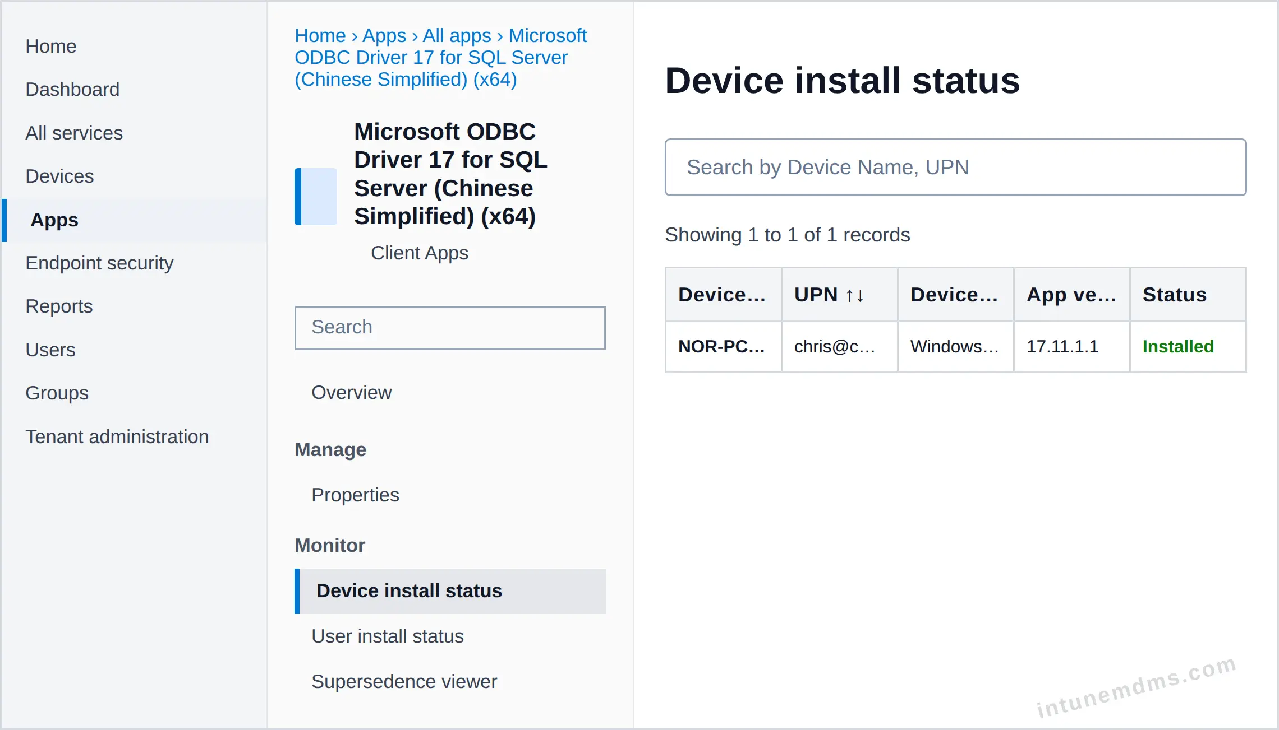The width and height of the screenshot is (1279, 730).
Task: Open Endpoint security in the sidebar
Action: (x=99, y=263)
